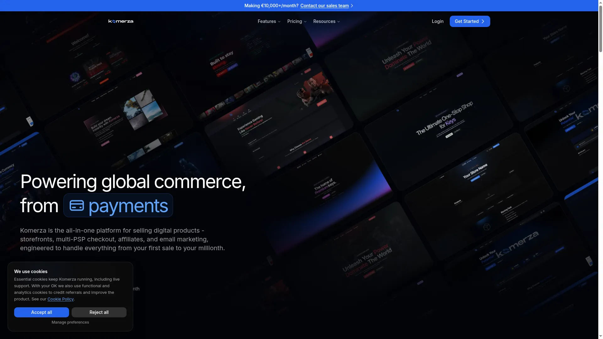This screenshot has width=603, height=339.
Task: Click the Get Started button
Action: [470, 21]
